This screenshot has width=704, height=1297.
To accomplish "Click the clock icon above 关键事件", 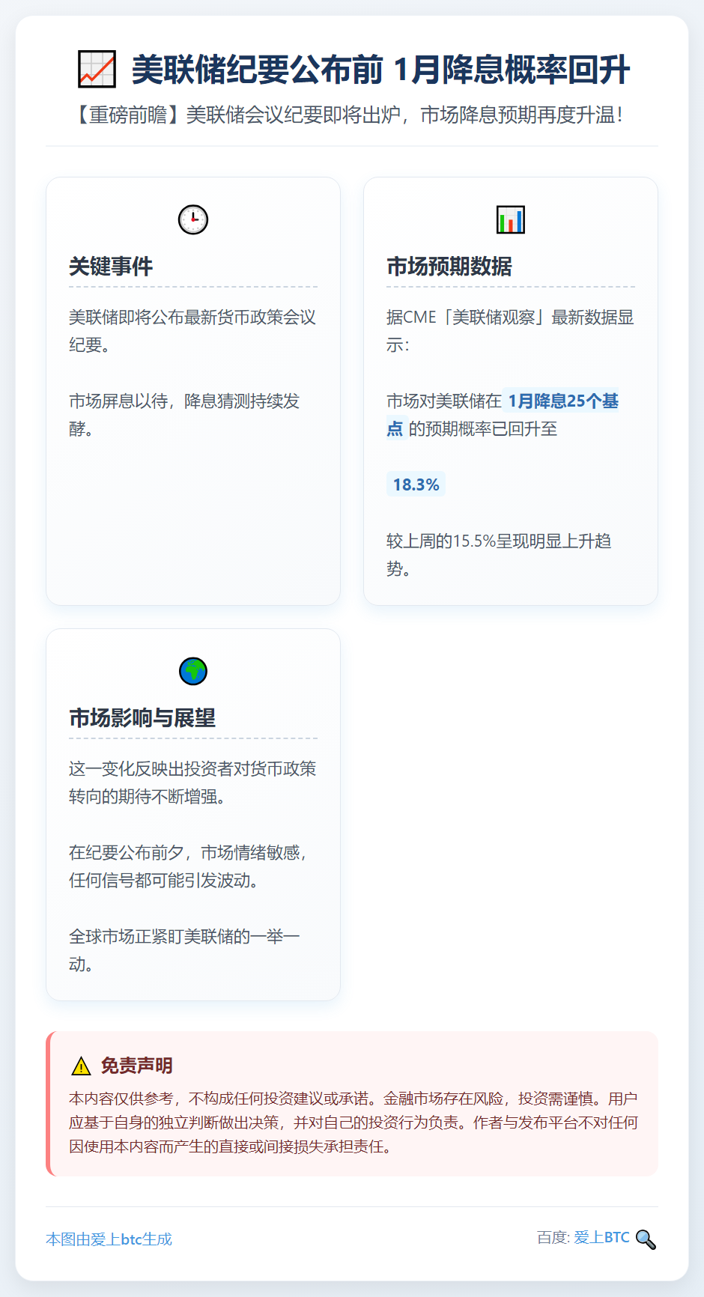I will tap(193, 219).
